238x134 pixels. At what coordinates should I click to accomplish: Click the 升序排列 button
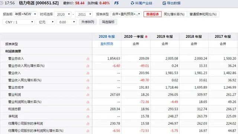tap(88, 22)
